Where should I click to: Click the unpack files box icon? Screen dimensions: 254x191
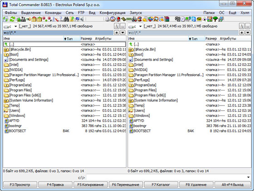39,19
